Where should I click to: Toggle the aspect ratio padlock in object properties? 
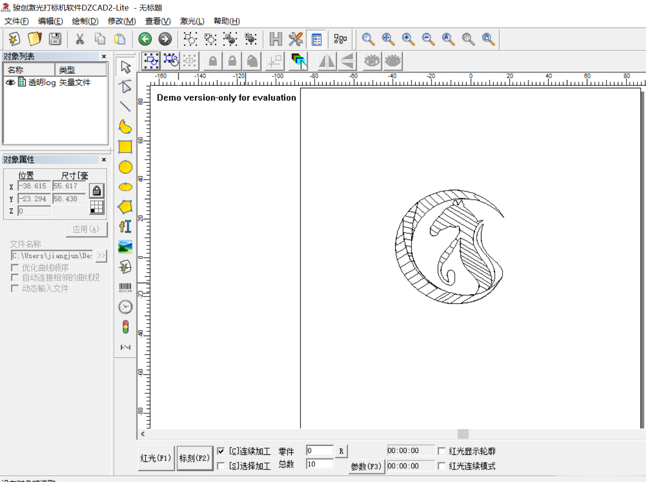click(97, 191)
